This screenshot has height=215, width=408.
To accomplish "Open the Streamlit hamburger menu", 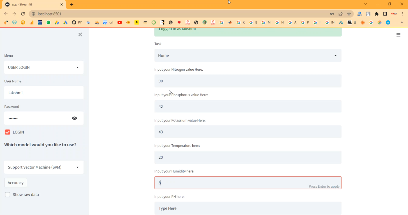I will 398,35.
